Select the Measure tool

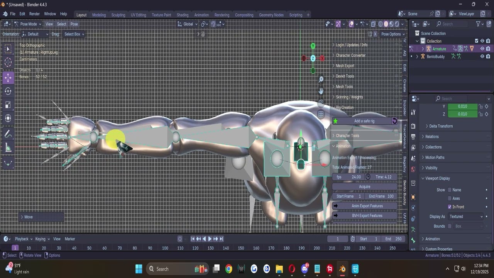(8, 148)
